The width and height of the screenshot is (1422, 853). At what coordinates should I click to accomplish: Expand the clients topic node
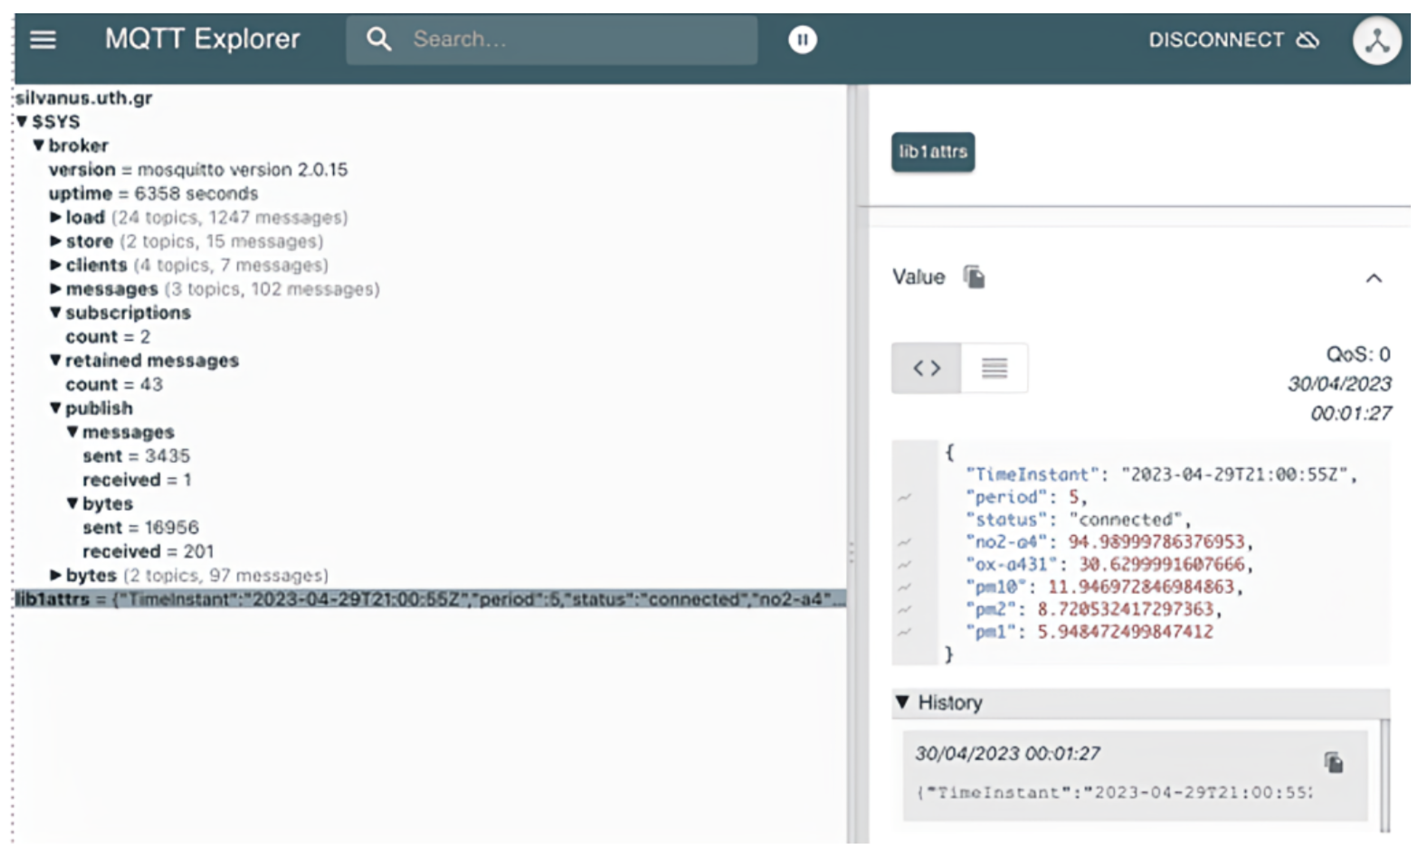coord(56,265)
